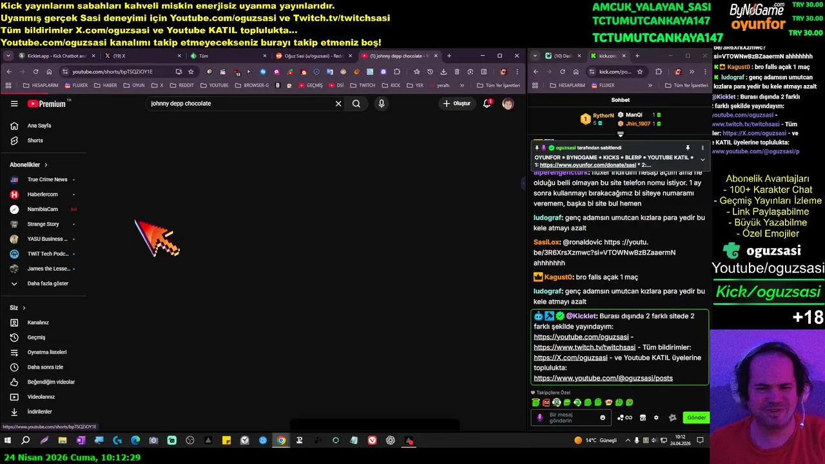Open X.com/oguzsasi link in chat
The image size is (825, 464).
pyautogui.click(x=570, y=358)
